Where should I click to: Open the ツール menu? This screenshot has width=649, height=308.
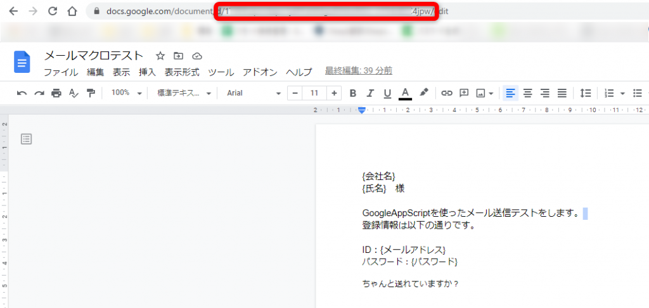[x=221, y=72]
